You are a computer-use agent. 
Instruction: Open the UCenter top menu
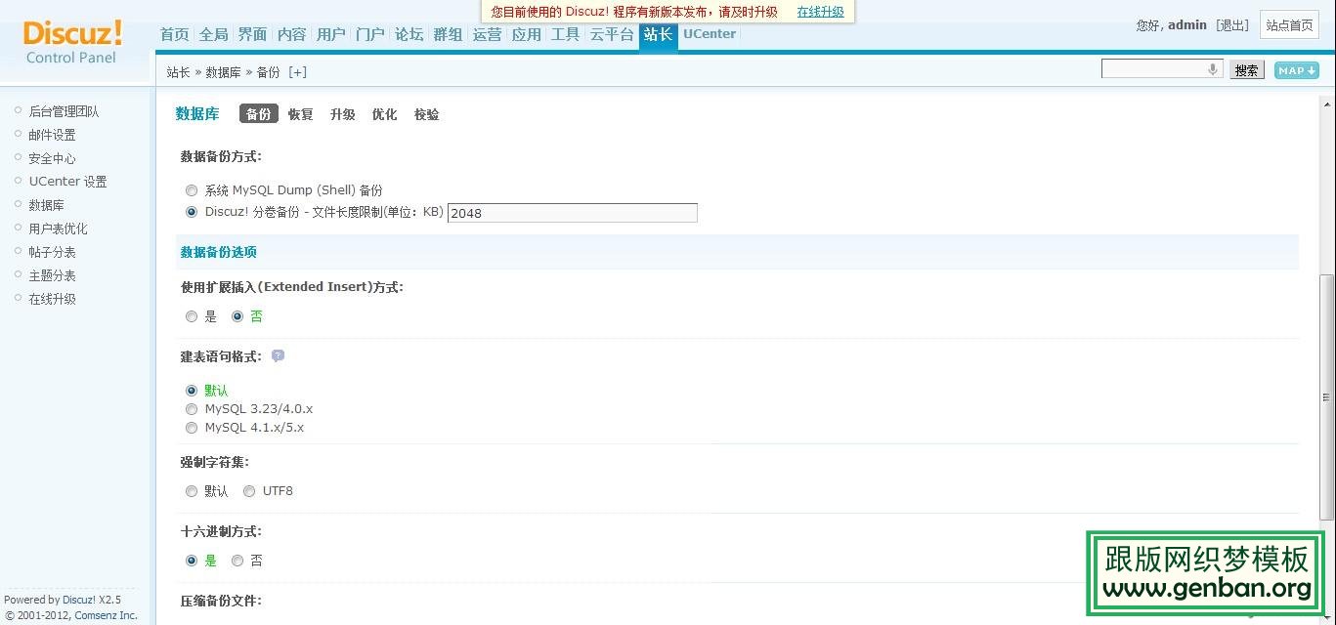click(710, 34)
